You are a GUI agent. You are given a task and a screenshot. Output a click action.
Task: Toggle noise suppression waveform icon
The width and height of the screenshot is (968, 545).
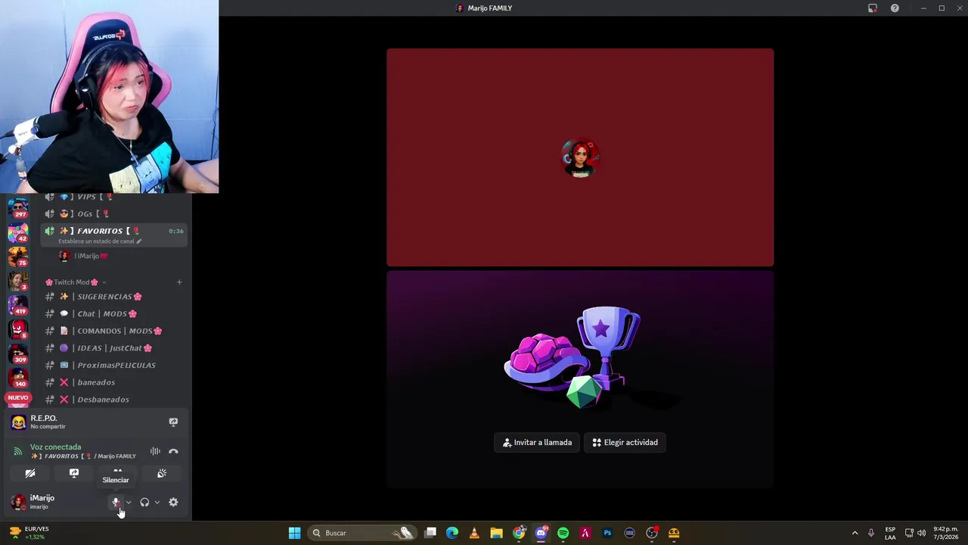tap(155, 451)
